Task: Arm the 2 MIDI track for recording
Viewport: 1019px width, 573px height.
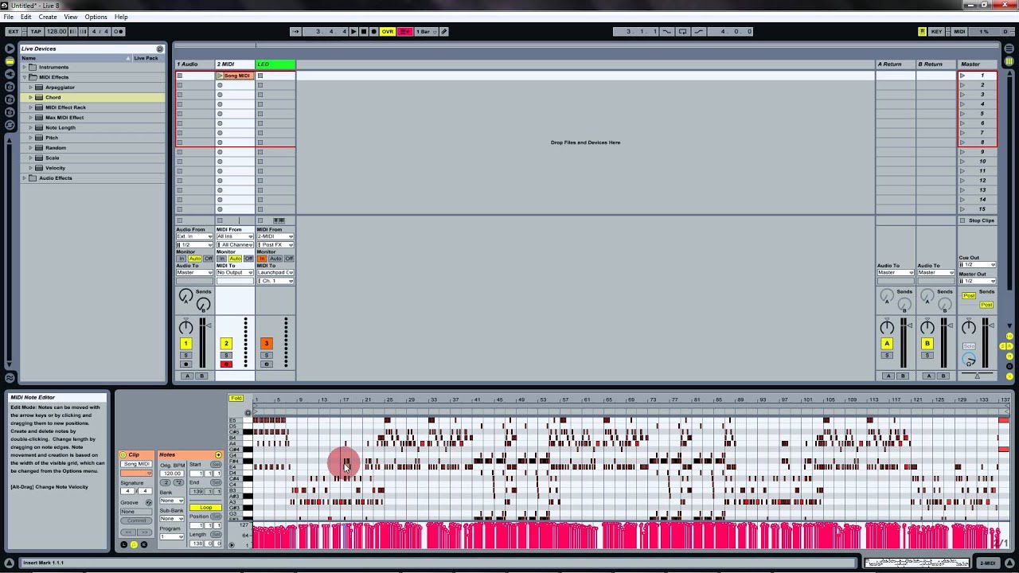Action: click(226, 364)
